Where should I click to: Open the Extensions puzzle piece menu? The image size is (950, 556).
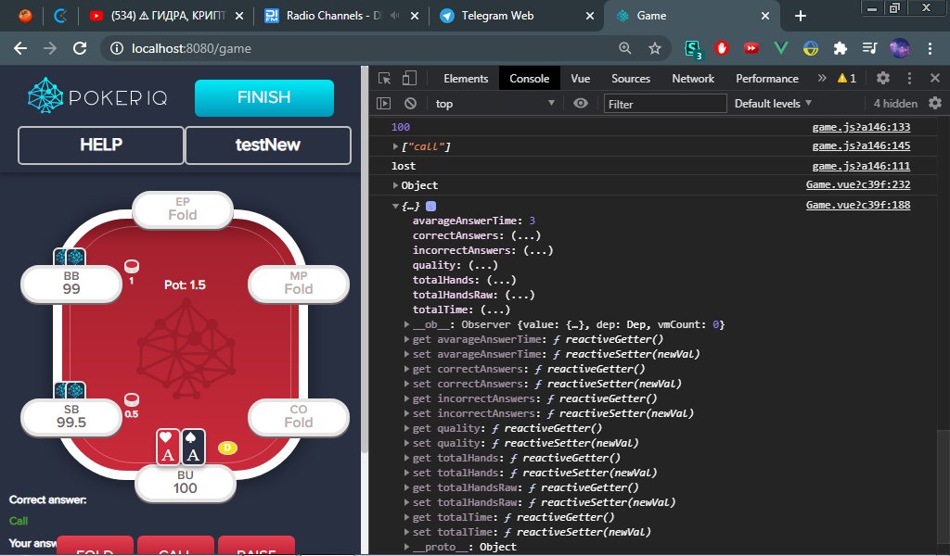click(x=841, y=48)
